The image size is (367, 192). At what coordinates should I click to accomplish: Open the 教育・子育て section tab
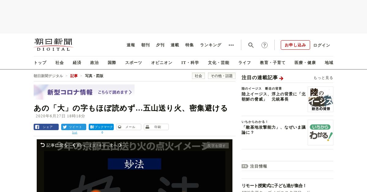[x=273, y=63]
